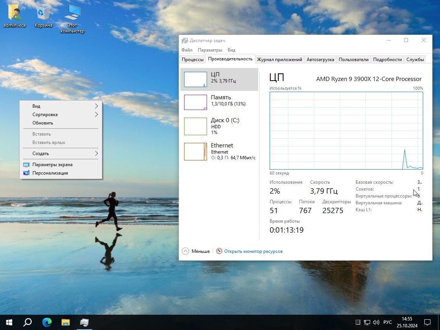Select Ethernet in the performance sidebar

click(219, 151)
